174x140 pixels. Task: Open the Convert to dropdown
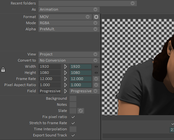point(69,60)
